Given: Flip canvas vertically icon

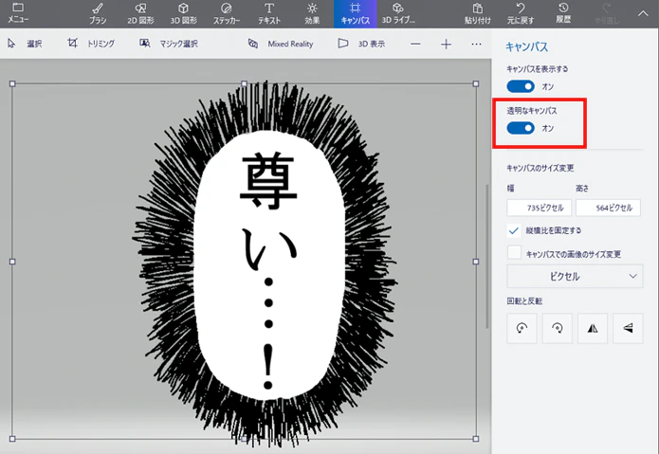Looking at the screenshot, I should (628, 328).
